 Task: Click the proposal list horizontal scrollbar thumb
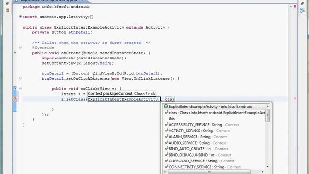tap(209, 172)
